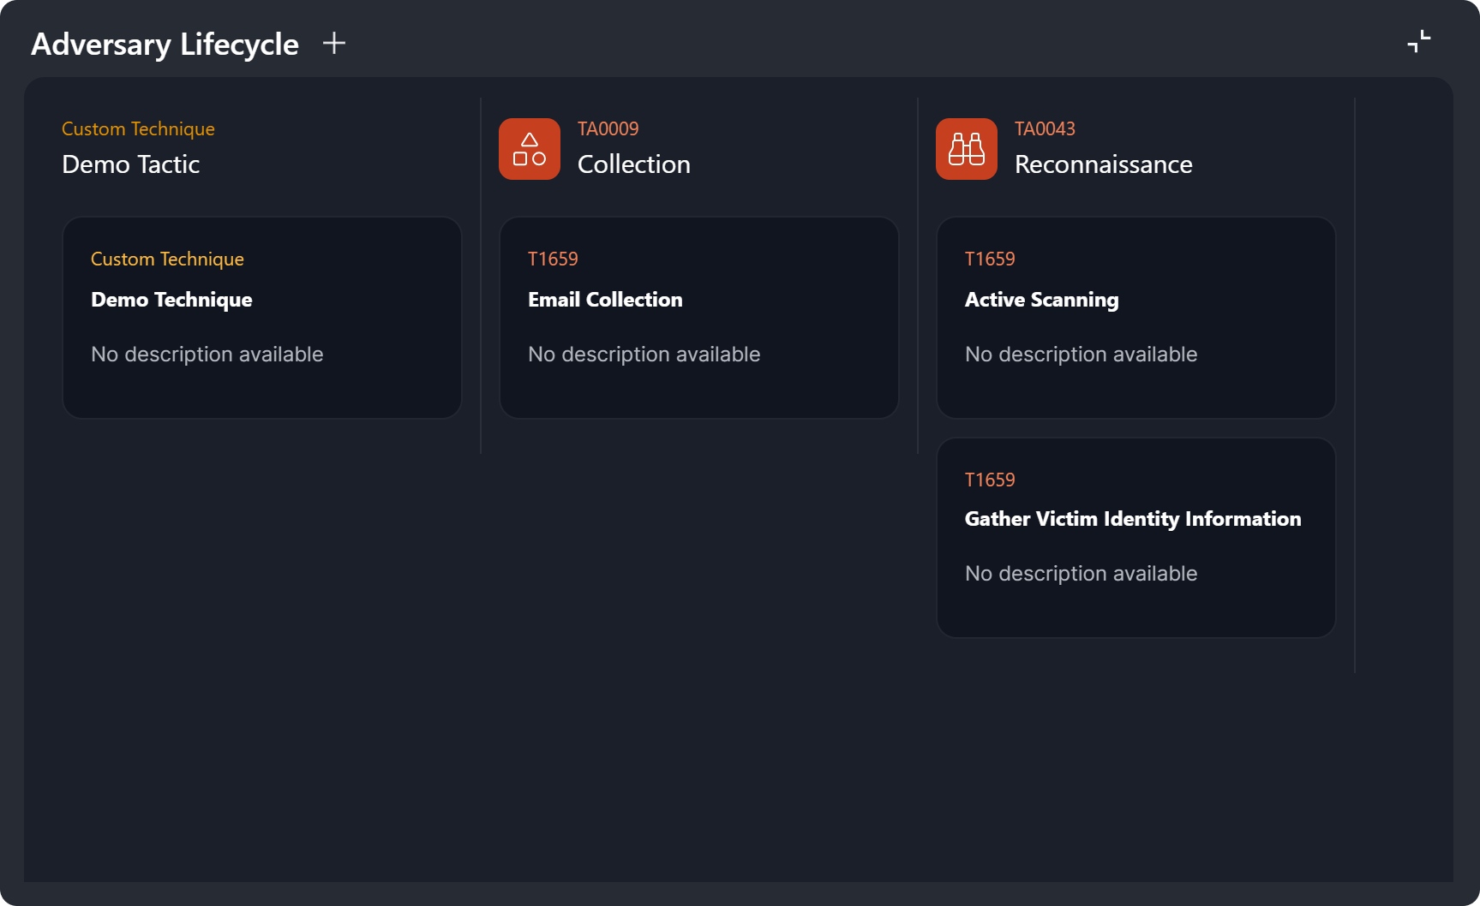
Task: Click the Collection tactic shapes icon
Action: point(530,149)
